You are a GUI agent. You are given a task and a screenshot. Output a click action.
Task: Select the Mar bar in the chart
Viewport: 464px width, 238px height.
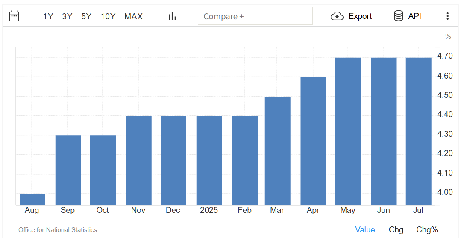278,151
